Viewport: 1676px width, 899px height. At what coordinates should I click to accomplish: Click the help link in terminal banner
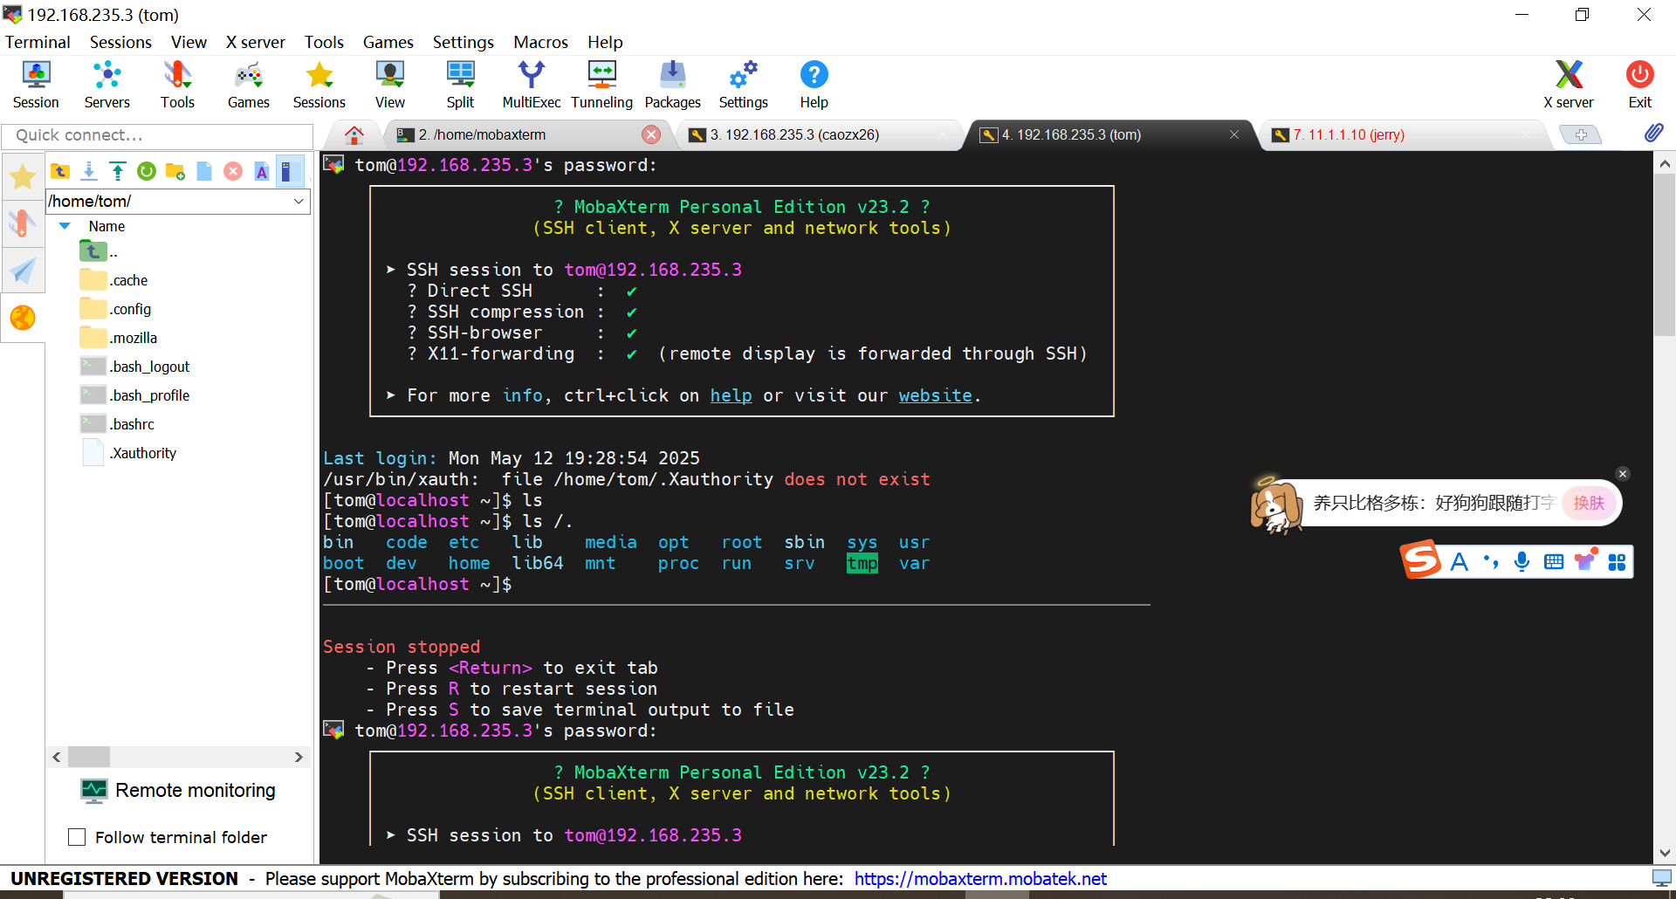click(x=731, y=395)
